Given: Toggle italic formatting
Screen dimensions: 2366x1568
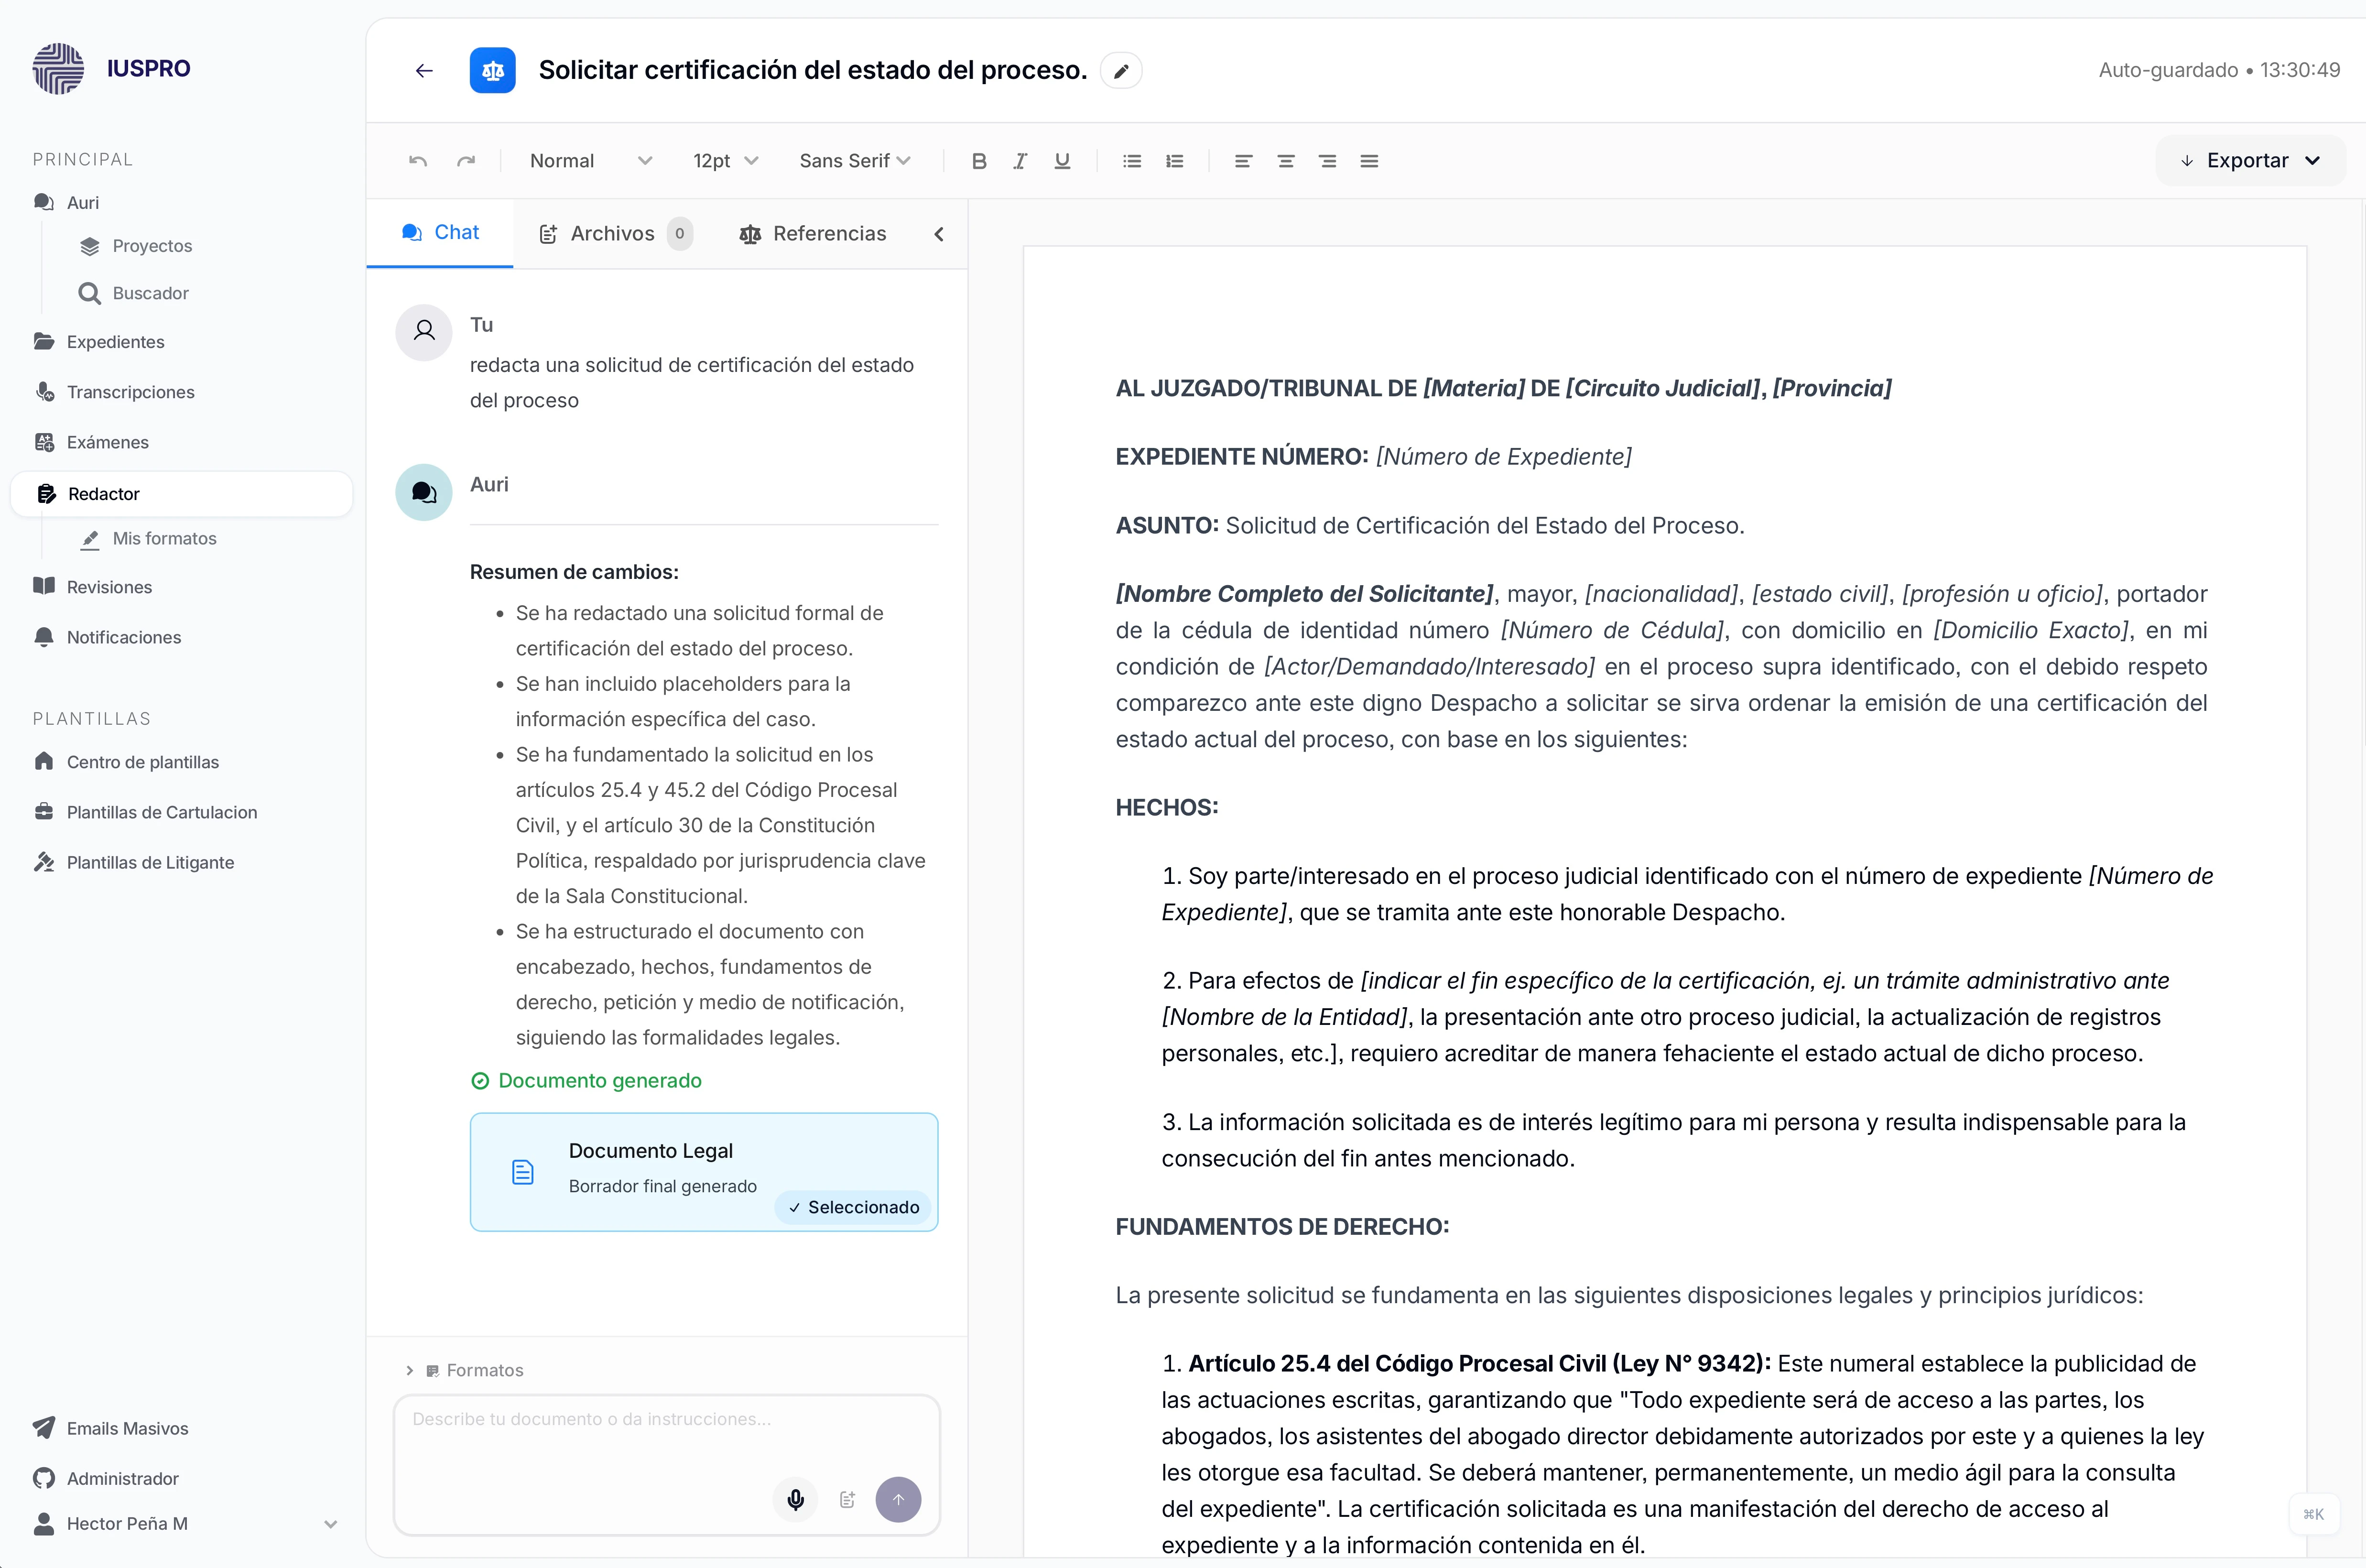Looking at the screenshot, I should [1020, 161].
